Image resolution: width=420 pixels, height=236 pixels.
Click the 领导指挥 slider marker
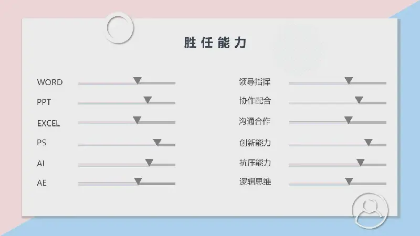349,80
